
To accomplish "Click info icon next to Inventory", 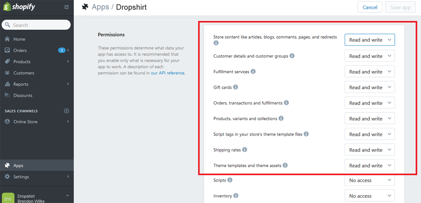I will [236, 196].
